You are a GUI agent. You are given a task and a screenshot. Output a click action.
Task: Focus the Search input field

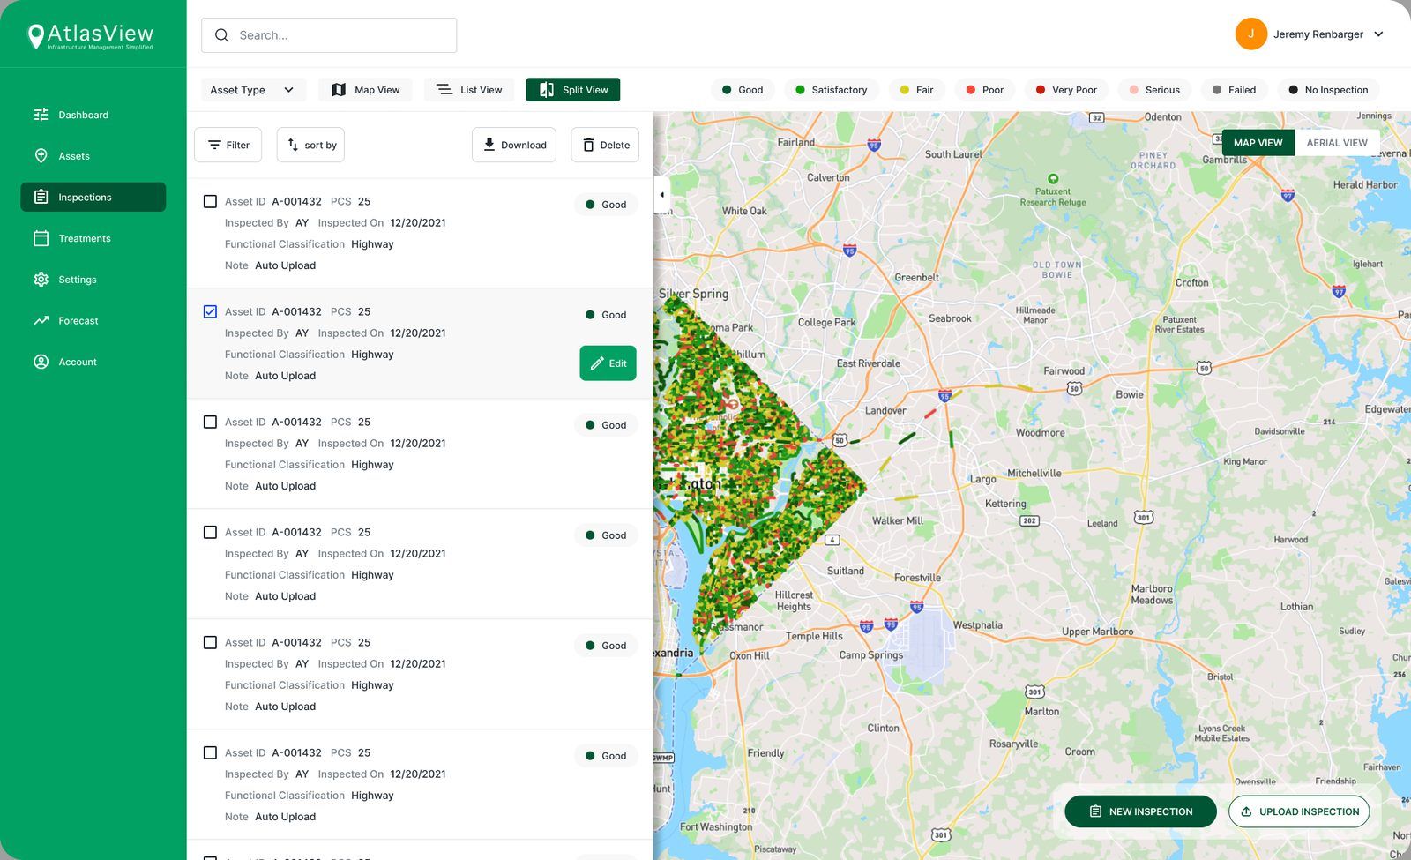(329, 35)
